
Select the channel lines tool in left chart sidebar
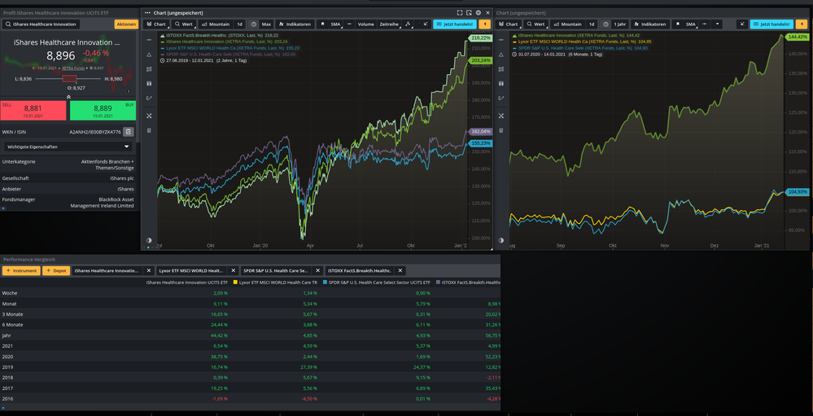pos(149,69)
